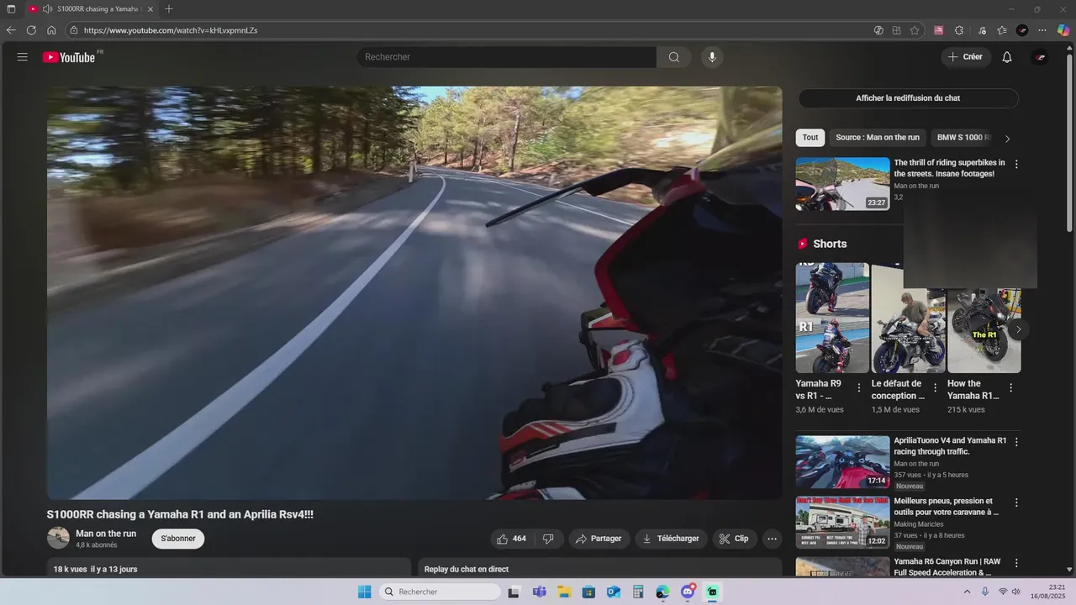The image size is (1076, 605).
Task: Dislike the video with thumbs down
Action: coord(548,539)
